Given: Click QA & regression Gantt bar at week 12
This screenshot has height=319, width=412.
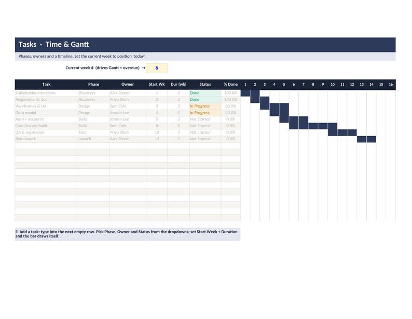Looking at the screenshot, I should pyautogui.click(x=352, y=132).
